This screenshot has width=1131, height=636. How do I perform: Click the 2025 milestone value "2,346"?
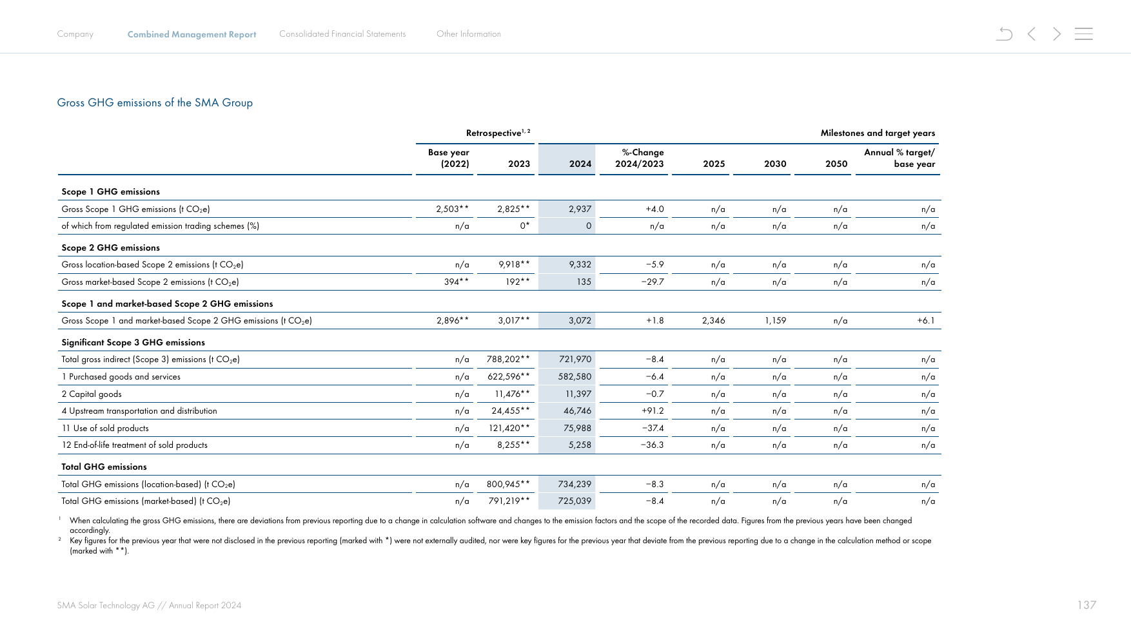click(713, 321)
